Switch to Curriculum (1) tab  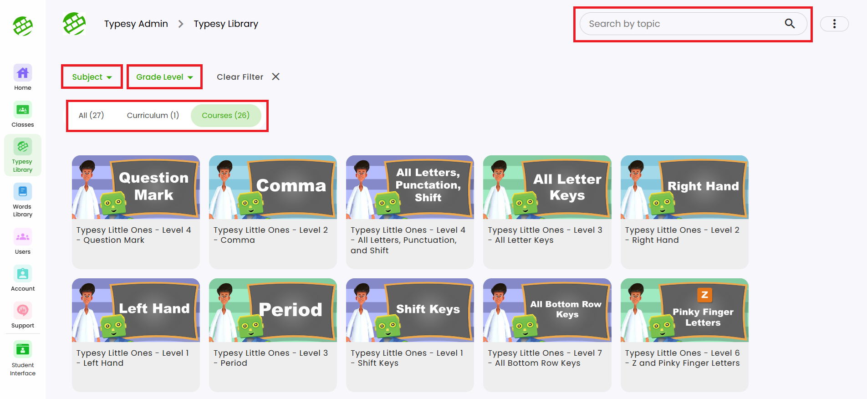(x=153, y=115)
